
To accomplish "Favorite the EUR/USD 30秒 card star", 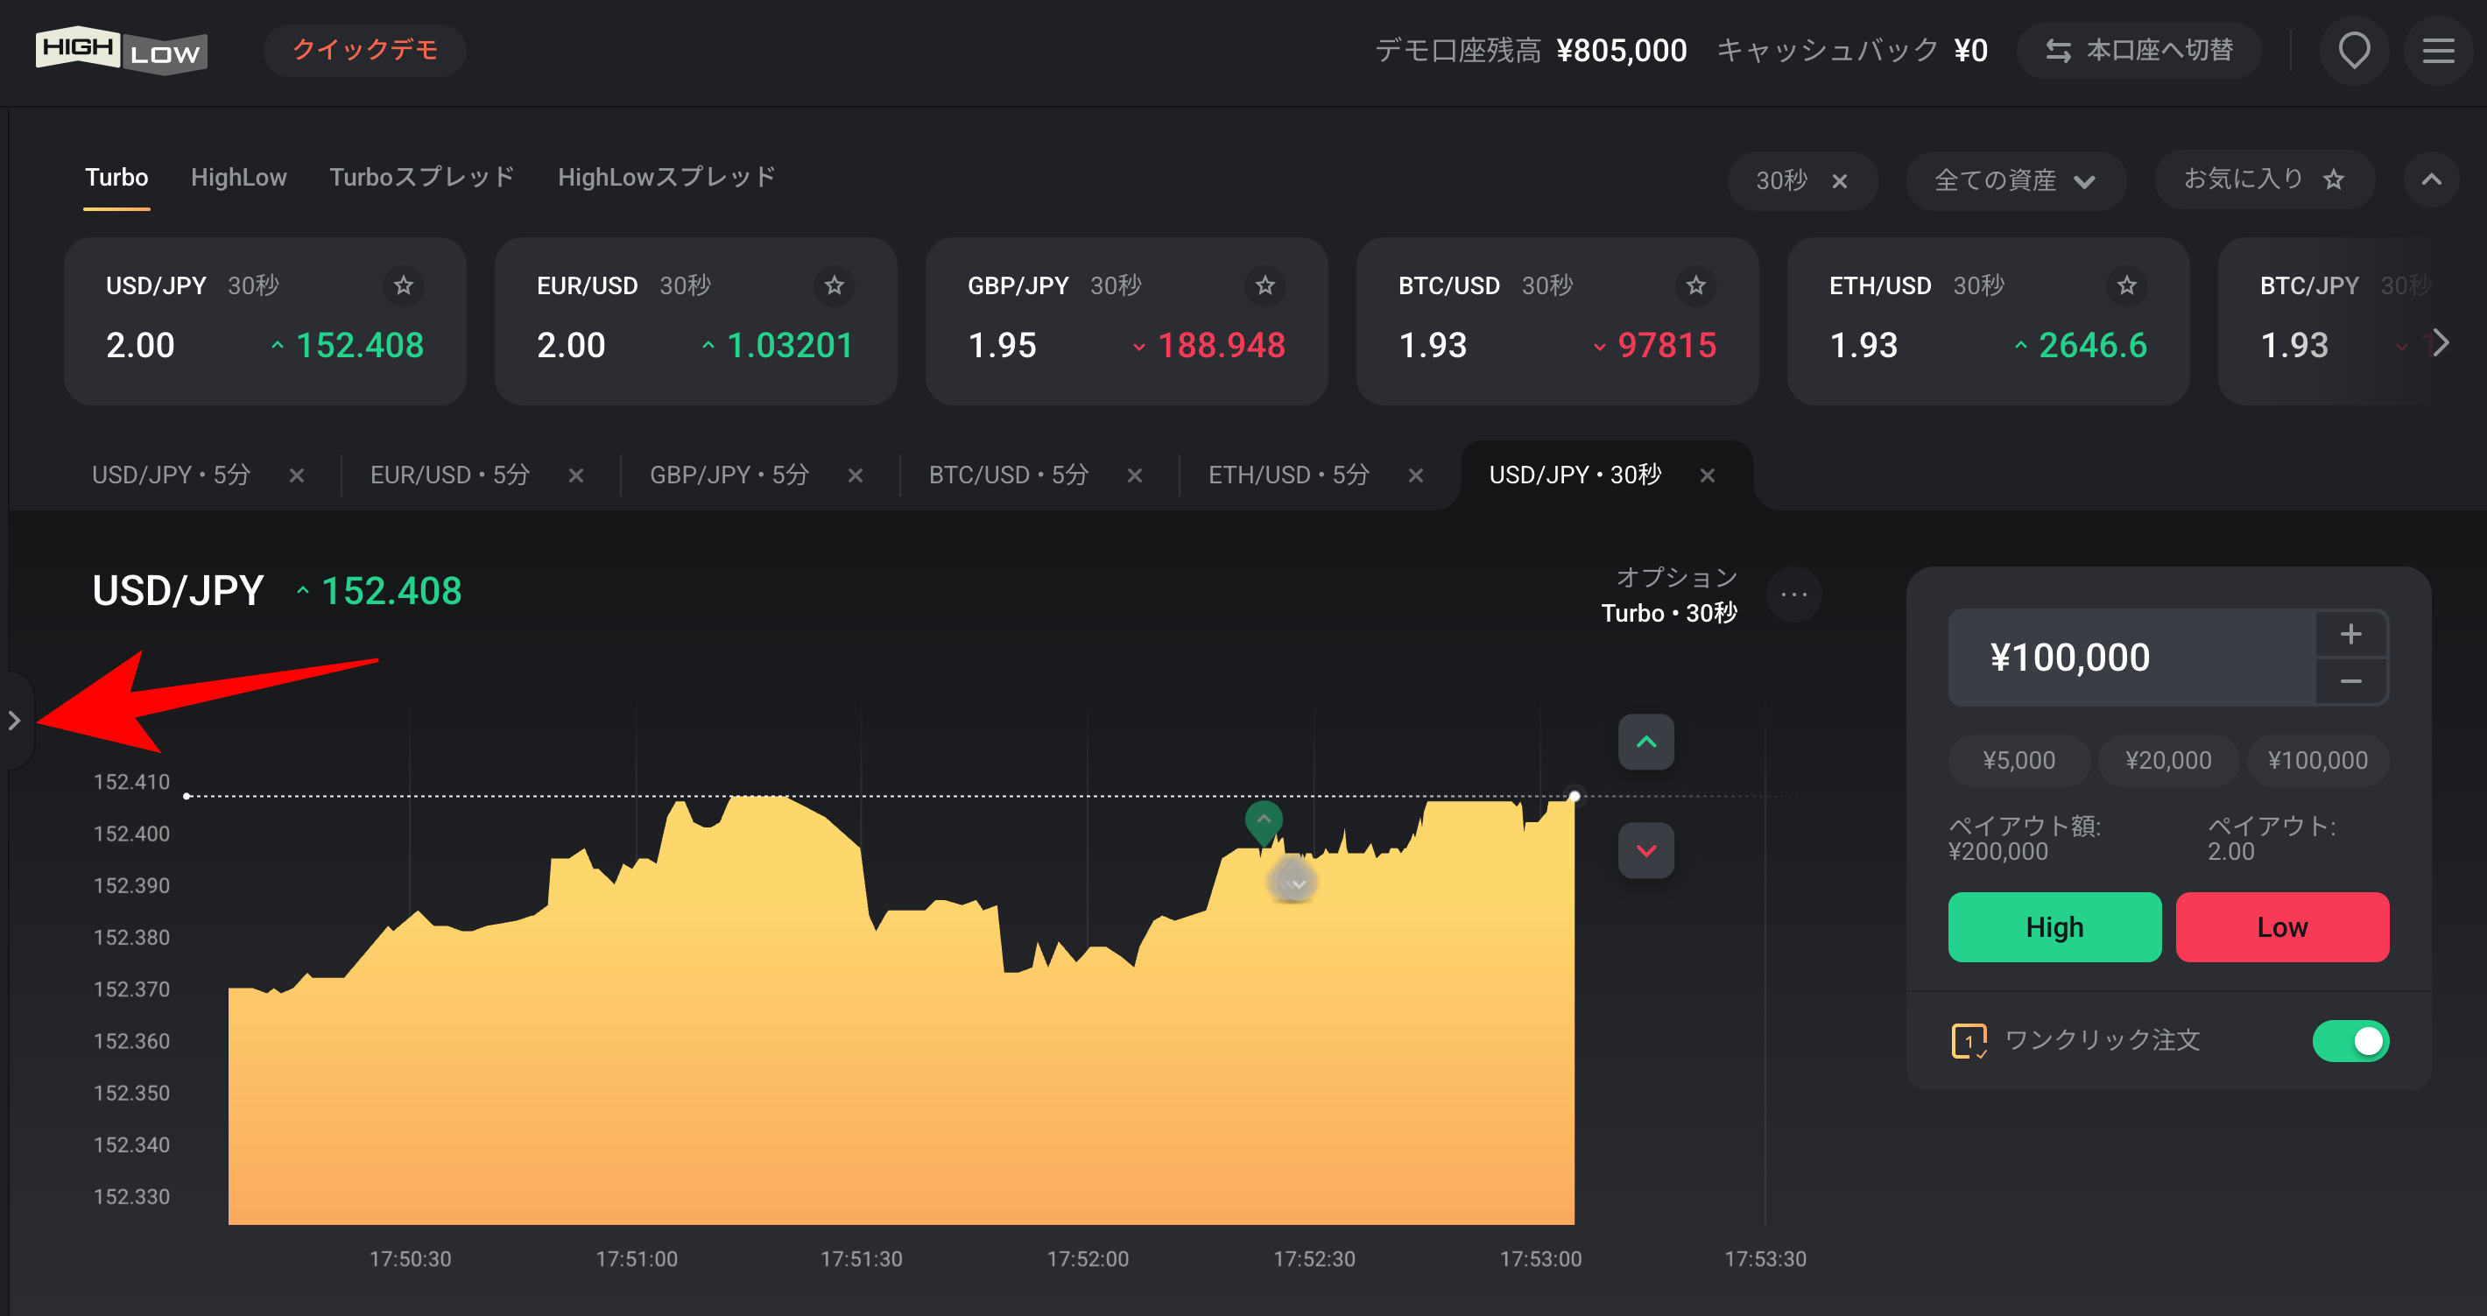I will click(x=835, y=285).
